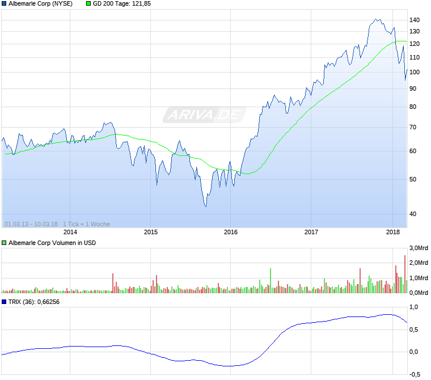Click the green Volumen legend swatch

tap(4, 243)
